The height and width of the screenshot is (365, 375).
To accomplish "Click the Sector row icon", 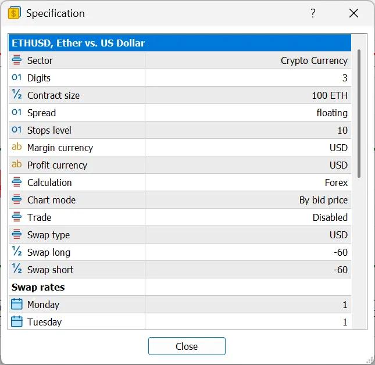I will click(17, 60).
